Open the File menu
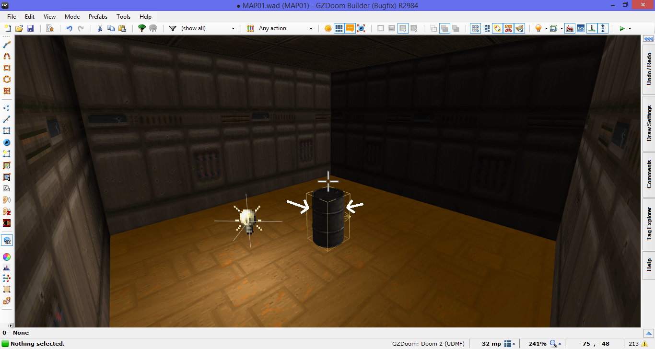The width and height of the screenshot is (655, 349). [12, 16]
